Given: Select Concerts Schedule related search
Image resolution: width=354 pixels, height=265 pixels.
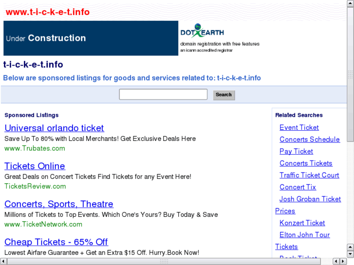Looking at the screenshot, I should pos(310,140).
